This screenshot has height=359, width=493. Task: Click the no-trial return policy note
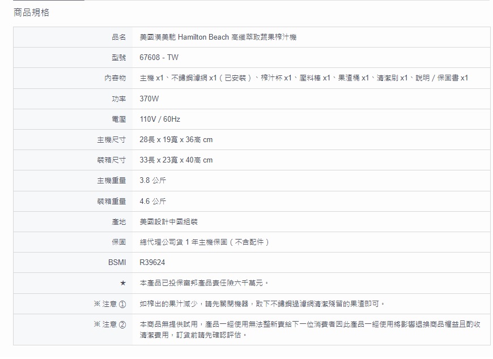point(311,329)
